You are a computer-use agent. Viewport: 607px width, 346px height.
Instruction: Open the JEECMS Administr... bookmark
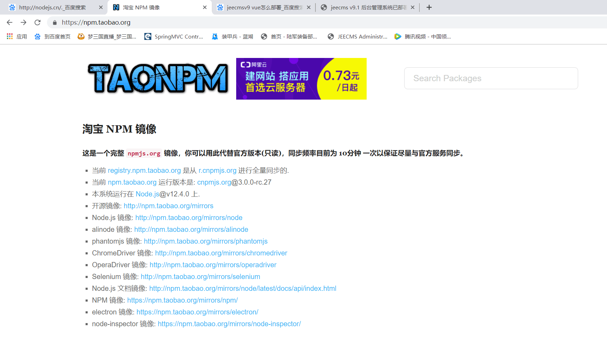tap(357, 36)
